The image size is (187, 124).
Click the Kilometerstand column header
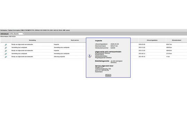[x=177, y=40]
